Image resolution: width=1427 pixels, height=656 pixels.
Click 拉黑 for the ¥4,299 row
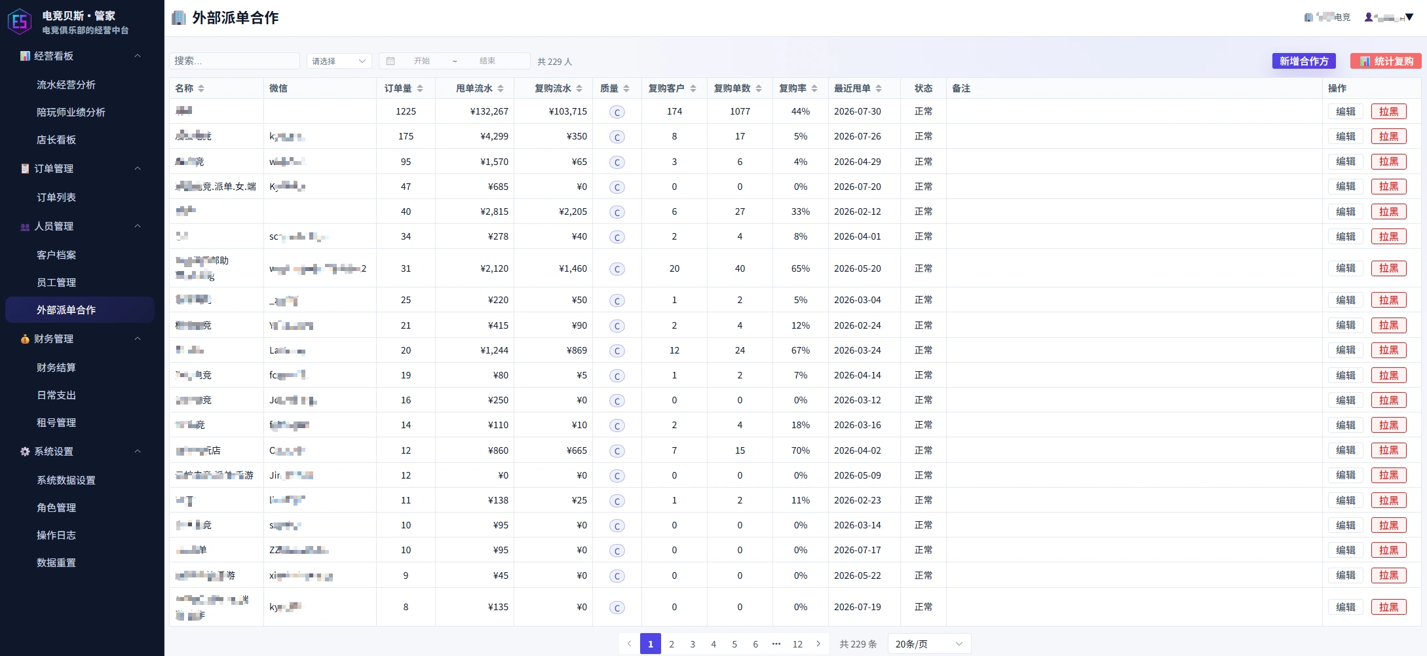coord(1389,136)
